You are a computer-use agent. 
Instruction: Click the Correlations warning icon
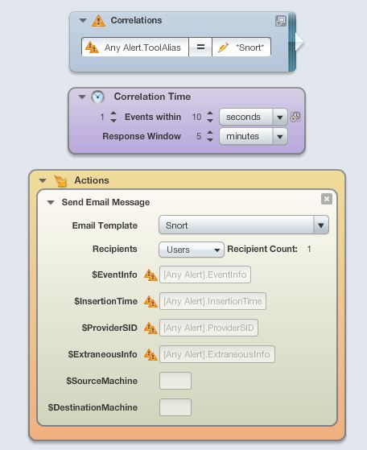(x=98, y=21)
